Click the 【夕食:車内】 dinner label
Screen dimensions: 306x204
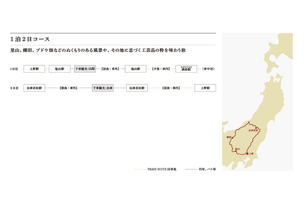coord(161,69)
